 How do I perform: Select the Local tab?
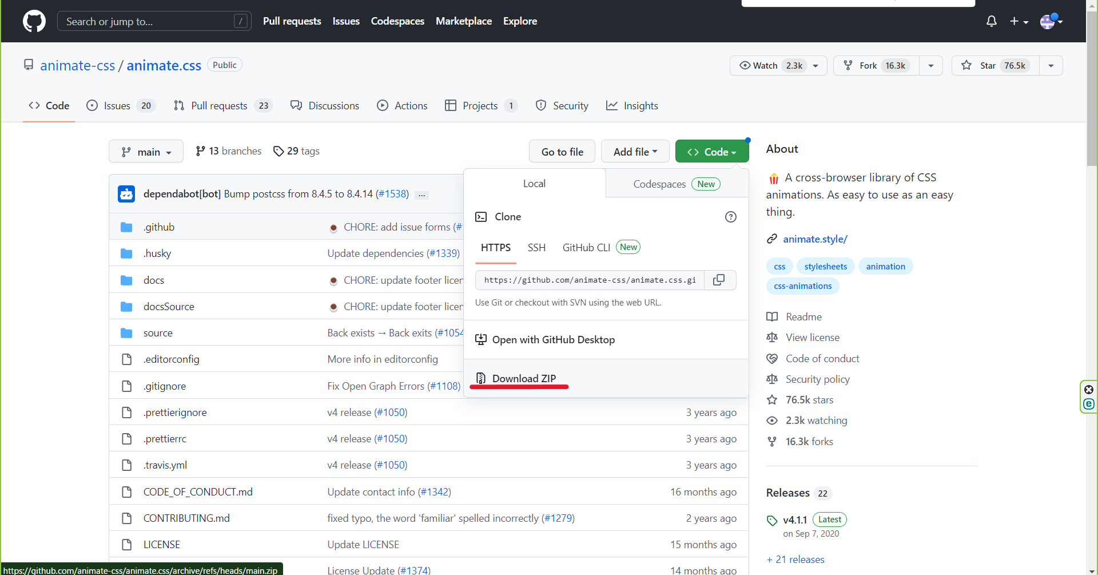534,184
